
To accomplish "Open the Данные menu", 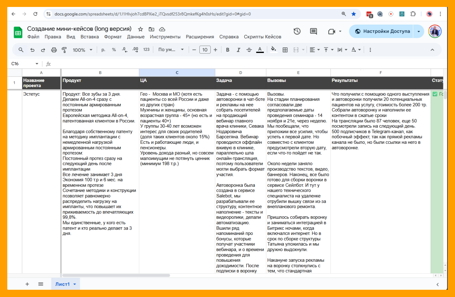I will point(136,37).
